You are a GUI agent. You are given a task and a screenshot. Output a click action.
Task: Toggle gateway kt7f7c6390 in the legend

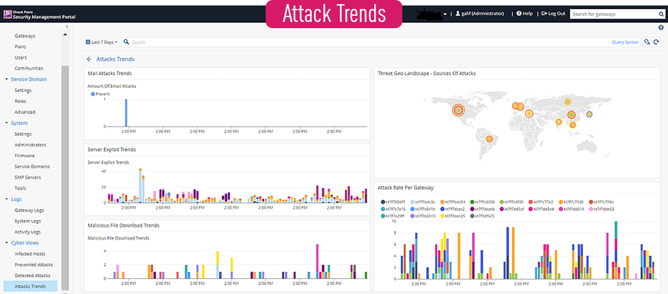pos(483,202)
